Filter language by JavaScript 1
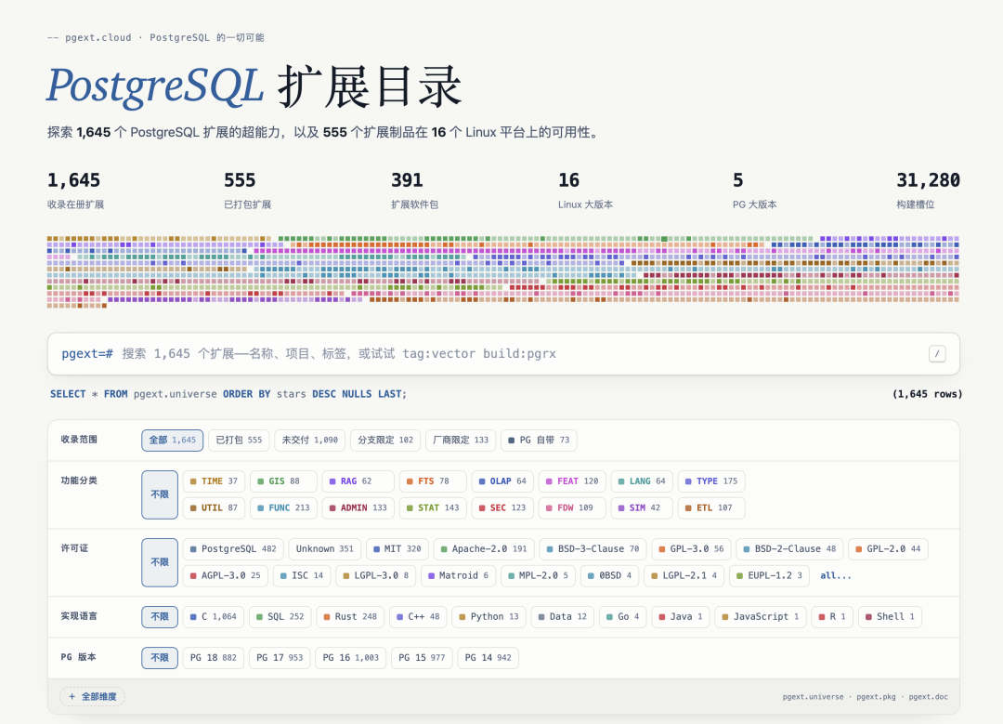This screenshot has width=1003, height=724. click(x=761, y=616)
